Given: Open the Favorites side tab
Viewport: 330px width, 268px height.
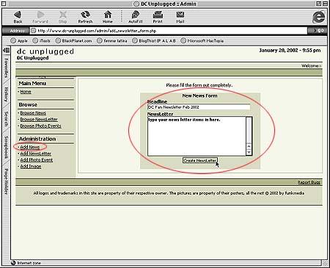Looking at the screenshot, I should pos(6,68).
